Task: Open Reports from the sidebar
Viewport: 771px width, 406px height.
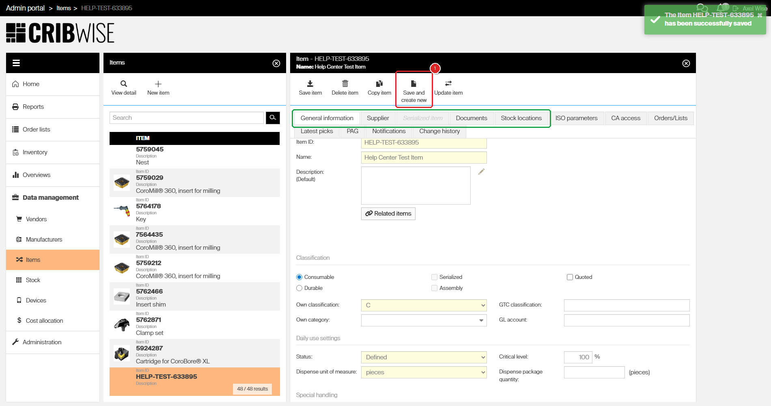Action: [53, 107]
